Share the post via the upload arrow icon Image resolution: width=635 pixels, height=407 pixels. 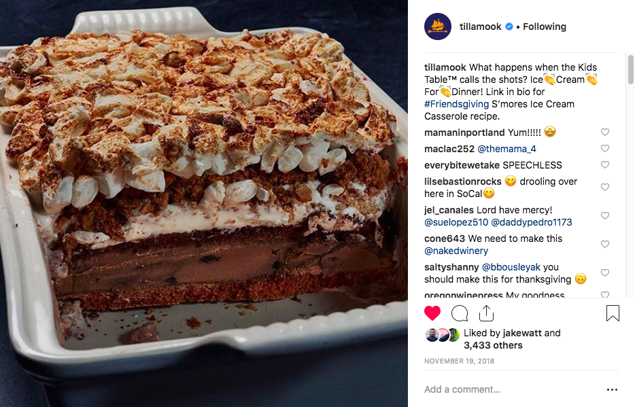click(x=486, y=313)
